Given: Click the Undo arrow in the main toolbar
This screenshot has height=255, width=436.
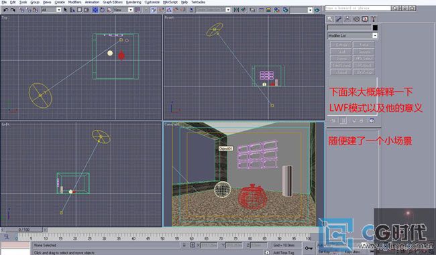Looking at the screenshot, I should pos(5,10).
